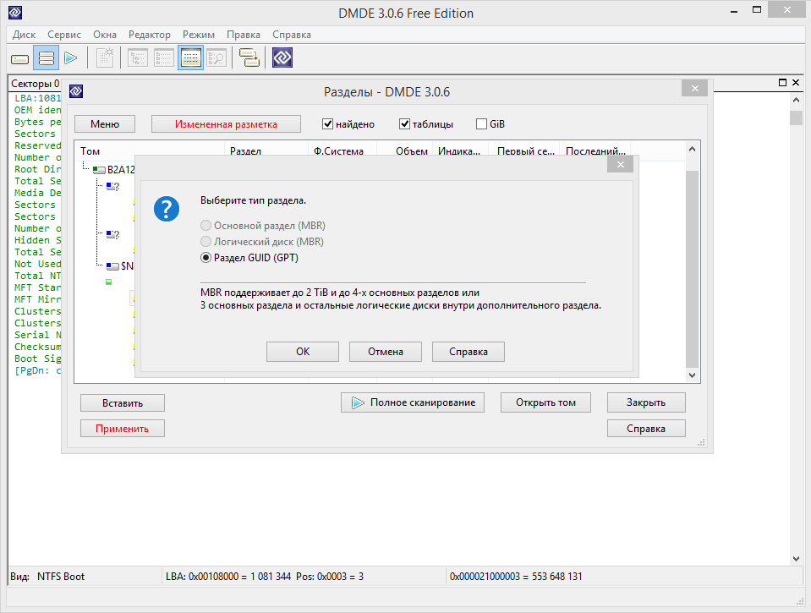Image resolution: width=811 pixels, height=613 pixels.
Task: Click the DMDE logo toolbar icon
Action: click(282, 57)
